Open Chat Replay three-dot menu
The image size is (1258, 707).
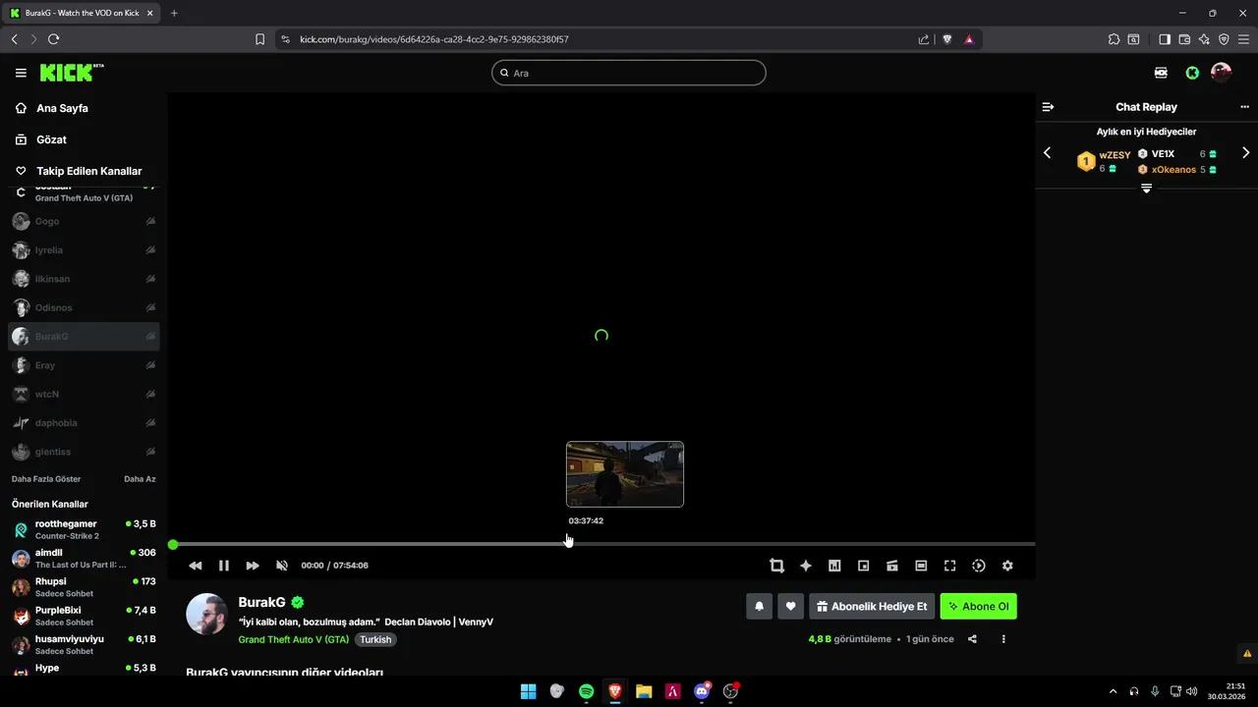1245,107
